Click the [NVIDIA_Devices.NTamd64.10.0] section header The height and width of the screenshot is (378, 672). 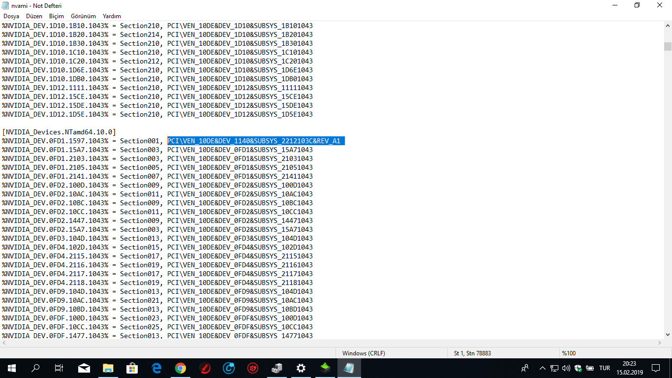pyautogui.click(x=59, y=132)
